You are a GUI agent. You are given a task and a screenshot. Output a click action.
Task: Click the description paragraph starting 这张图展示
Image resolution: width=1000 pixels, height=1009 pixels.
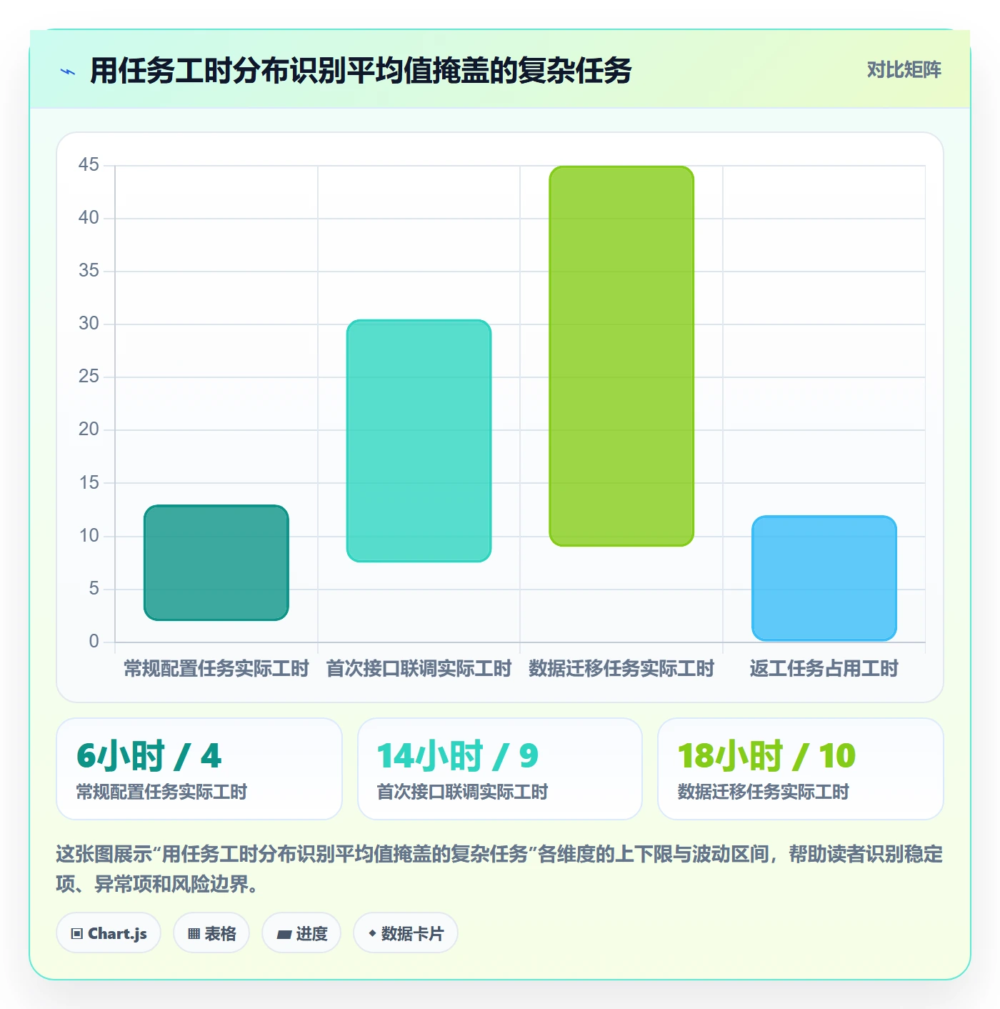499,868
